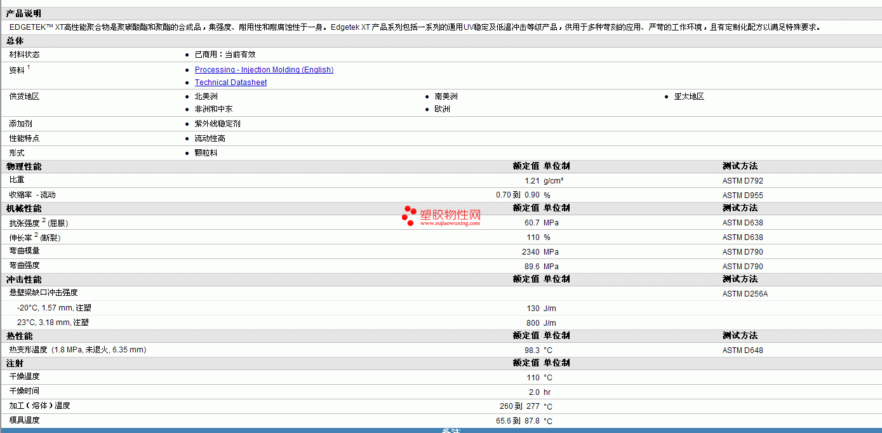Select the 干燥时间 row label
This screenshot has width=882, height=433.
(24, 391)
